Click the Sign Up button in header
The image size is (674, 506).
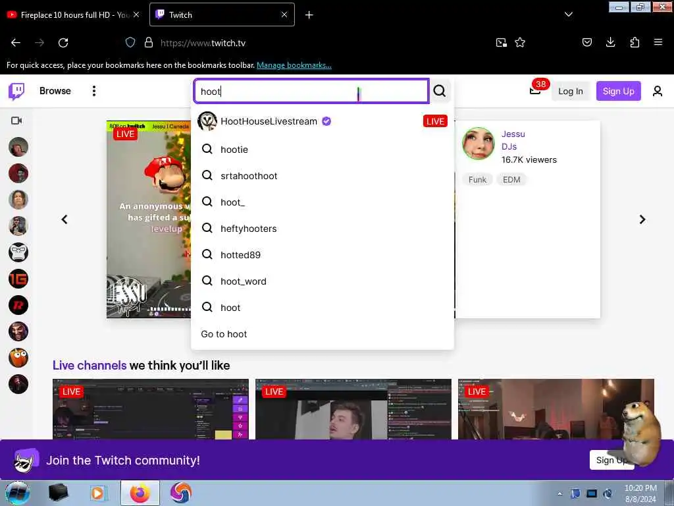618,91
